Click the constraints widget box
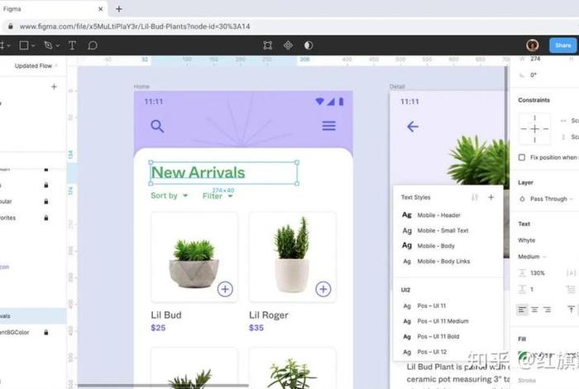The image size is (579, 389). [534, 129]
